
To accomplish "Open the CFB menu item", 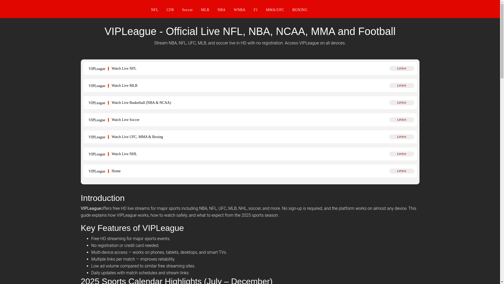I will coord(170,10).
